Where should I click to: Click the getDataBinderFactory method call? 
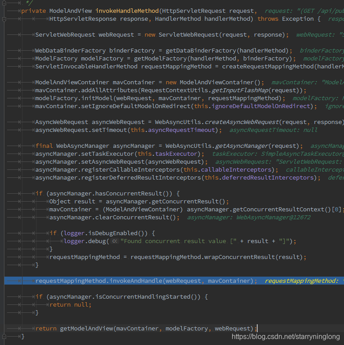[201, 50]
